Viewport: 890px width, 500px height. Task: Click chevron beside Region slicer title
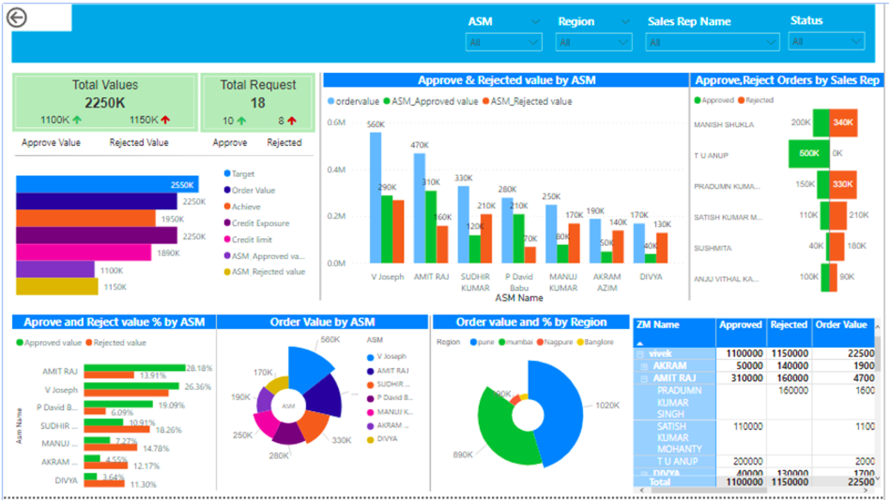[625, 22]
